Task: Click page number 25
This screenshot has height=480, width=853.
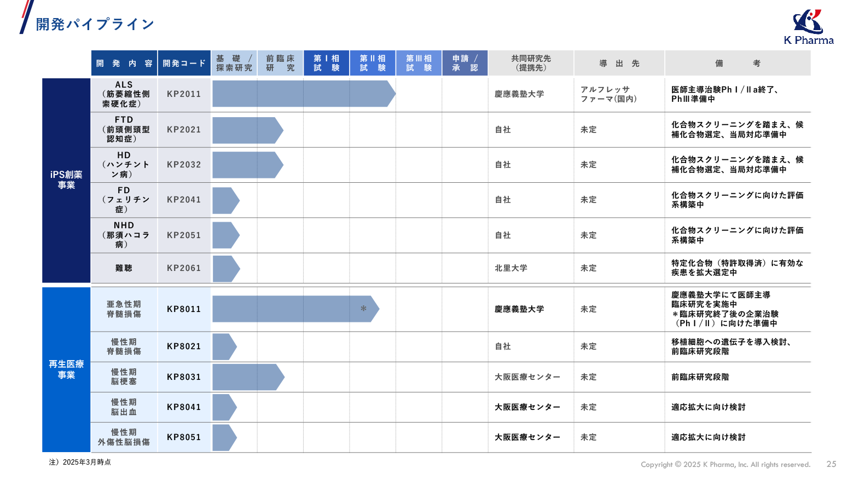Action: click(x=831, y=464)
